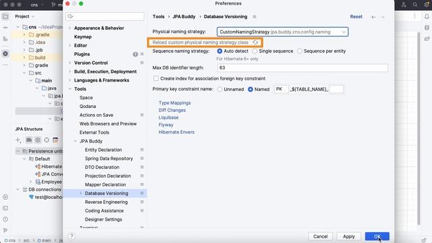Image resolution: width=432 pixels, height=243 pixels.
Task: Select Keymap in the settings list
Action: pyautogui.click(x=82, y=37)
